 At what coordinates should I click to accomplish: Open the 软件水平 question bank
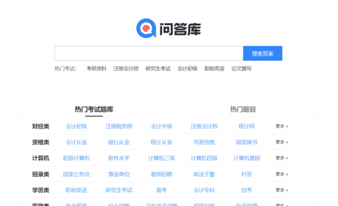[x=119, y=158]
